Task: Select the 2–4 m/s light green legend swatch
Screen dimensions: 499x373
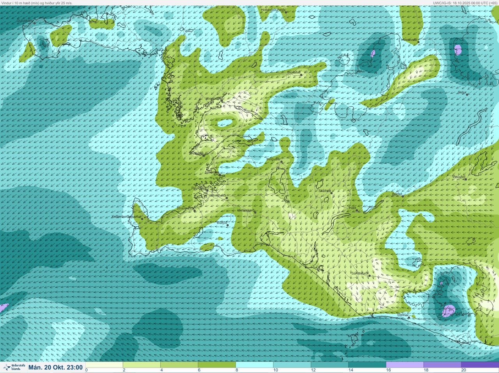Action: point(142,365)
